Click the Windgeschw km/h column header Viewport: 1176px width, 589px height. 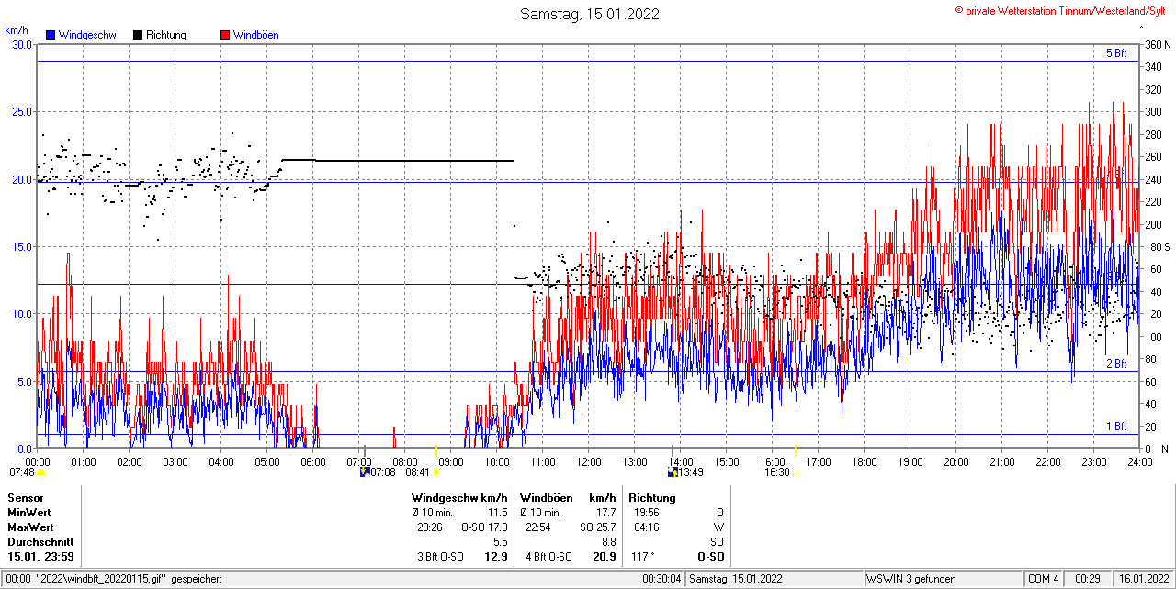pos(459,498)
